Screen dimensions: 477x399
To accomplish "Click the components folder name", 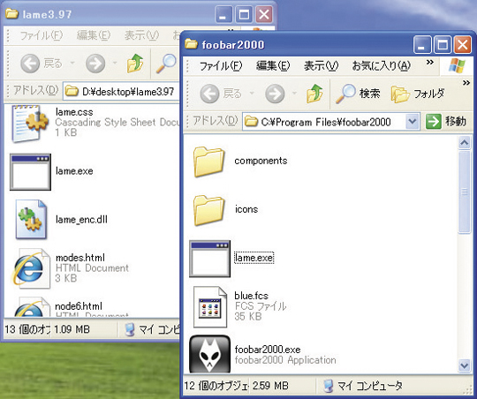I will (261, 161).
